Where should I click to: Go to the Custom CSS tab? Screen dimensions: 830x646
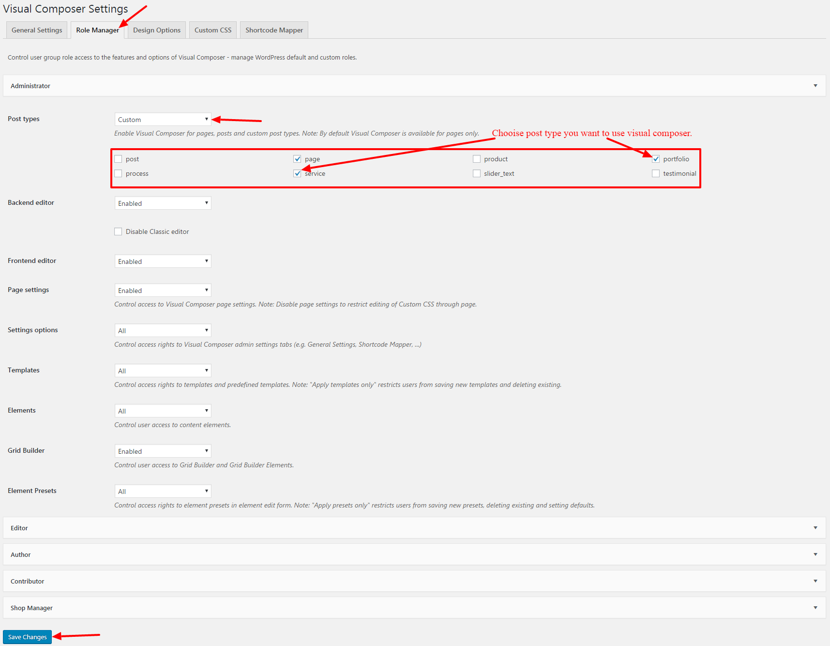(213, 30)
